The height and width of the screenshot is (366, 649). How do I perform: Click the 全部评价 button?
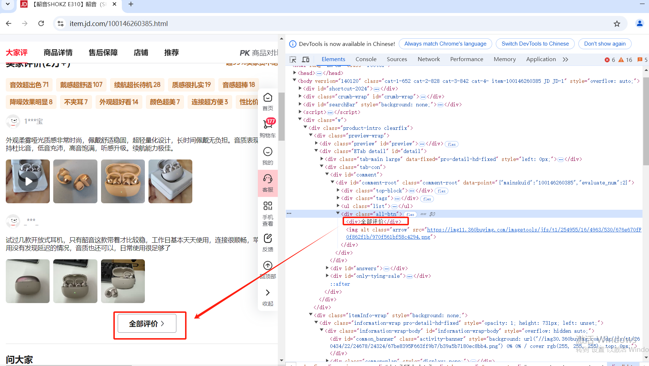click(x=147, y=323)
